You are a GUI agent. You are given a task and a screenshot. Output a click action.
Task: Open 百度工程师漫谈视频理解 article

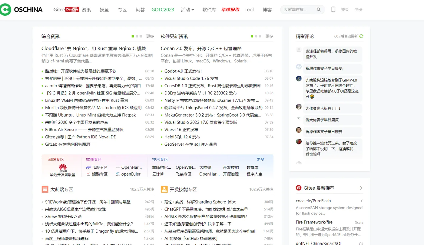point(67,238)
